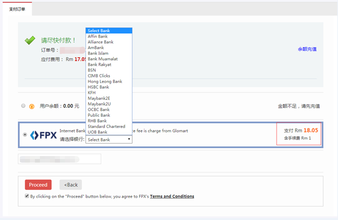338x220 pixels.
Task: Click the 含手续费 Rm 1 fee text
Action: [x=297, y=138]
